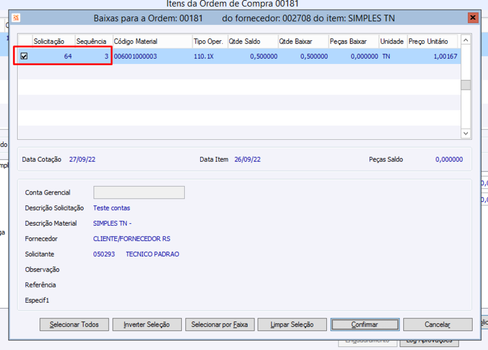The image size is (488, 350).
Task: Click the Peças Baixar column header
Action: pos(354,41)
